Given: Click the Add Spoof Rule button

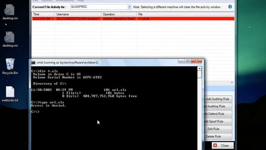Looking at the screenshot, I should [x=218, y=121].
